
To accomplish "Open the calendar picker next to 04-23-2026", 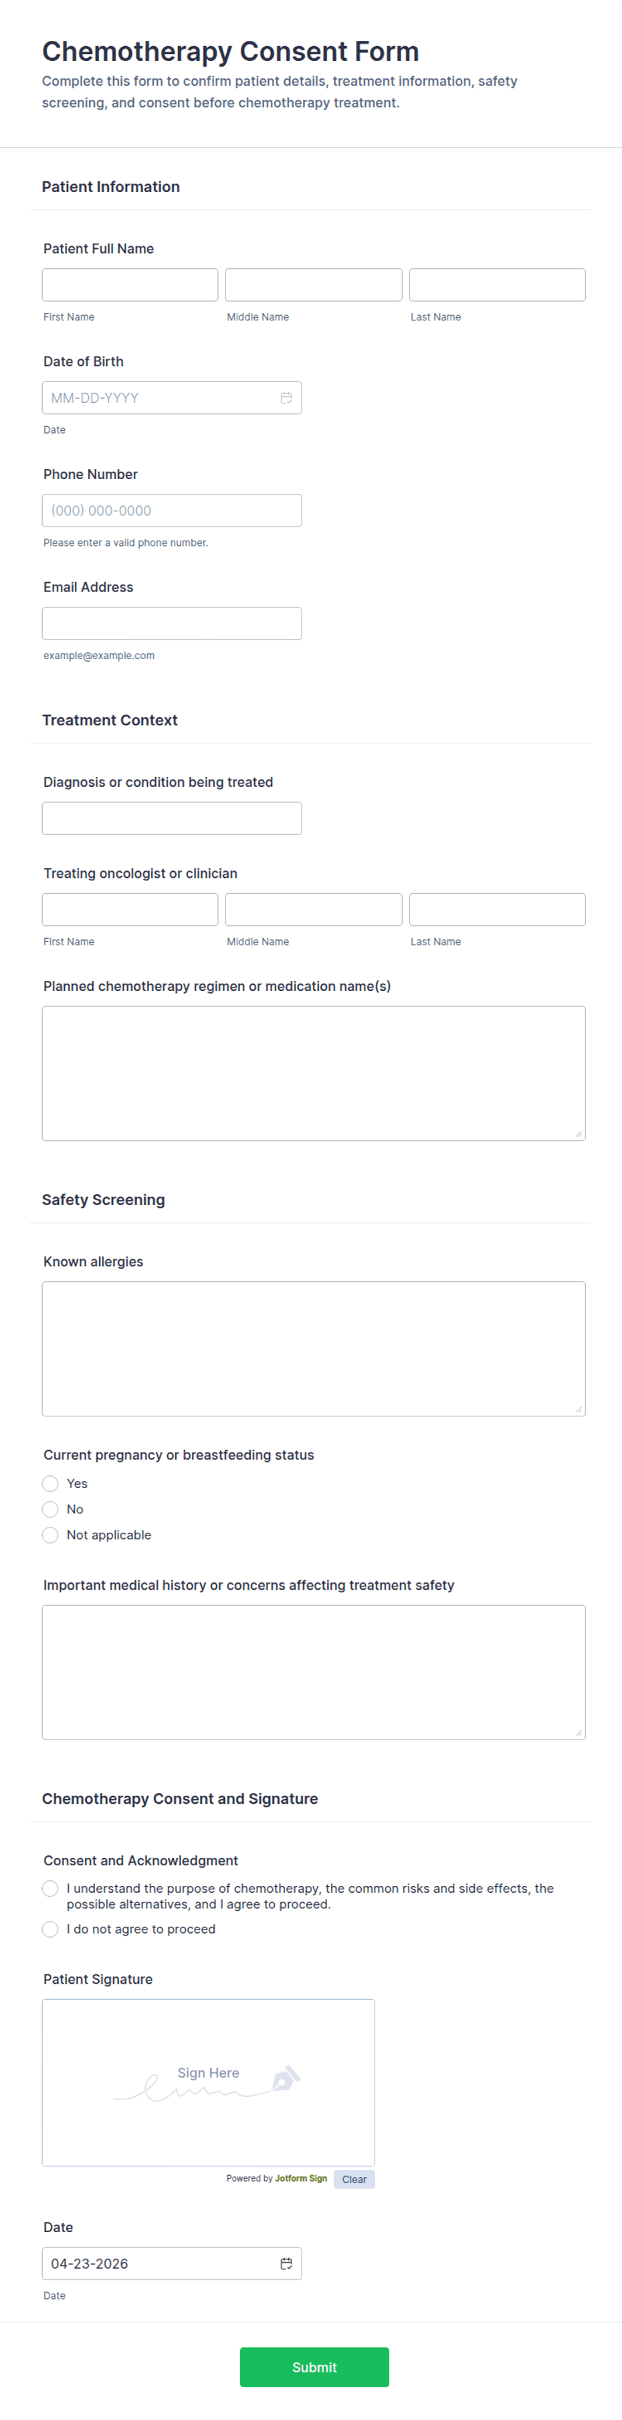I will click(x=288, y=2263).
